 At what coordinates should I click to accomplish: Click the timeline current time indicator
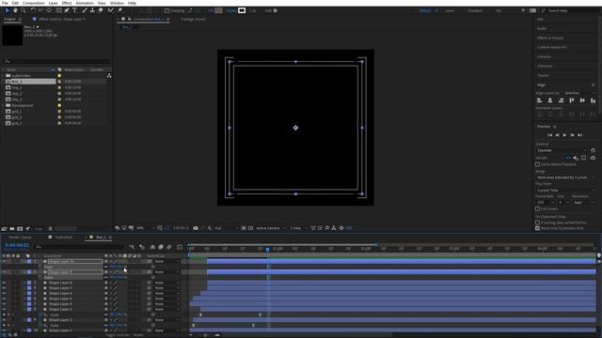(x=267, y=250)
